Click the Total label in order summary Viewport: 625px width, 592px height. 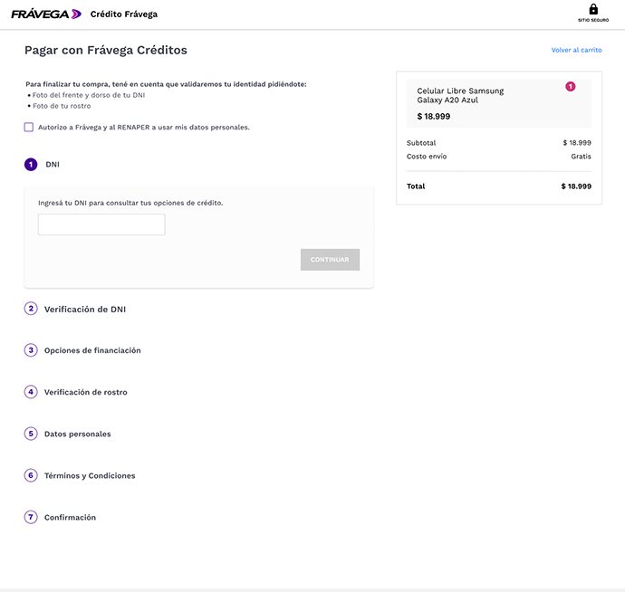[x=416, y=186]
